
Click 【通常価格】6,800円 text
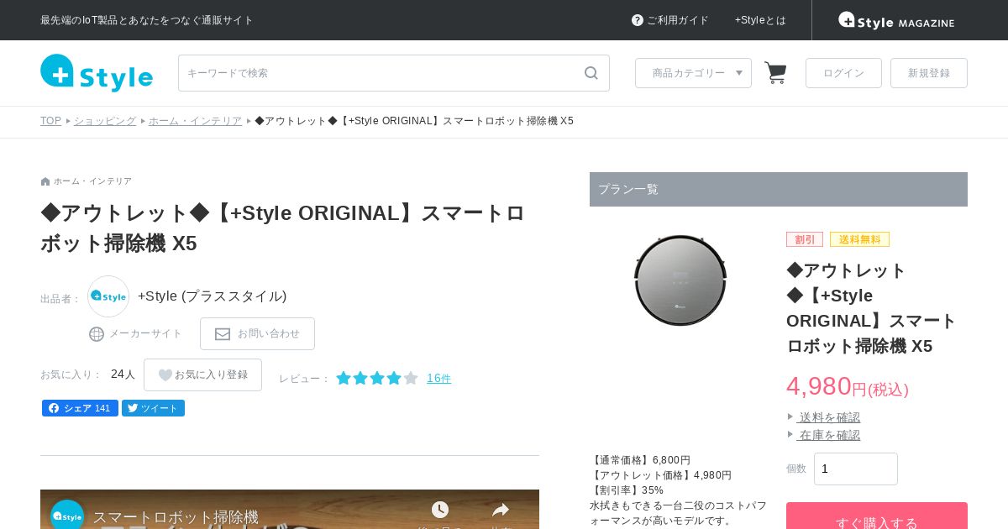[x=640, y=460]
